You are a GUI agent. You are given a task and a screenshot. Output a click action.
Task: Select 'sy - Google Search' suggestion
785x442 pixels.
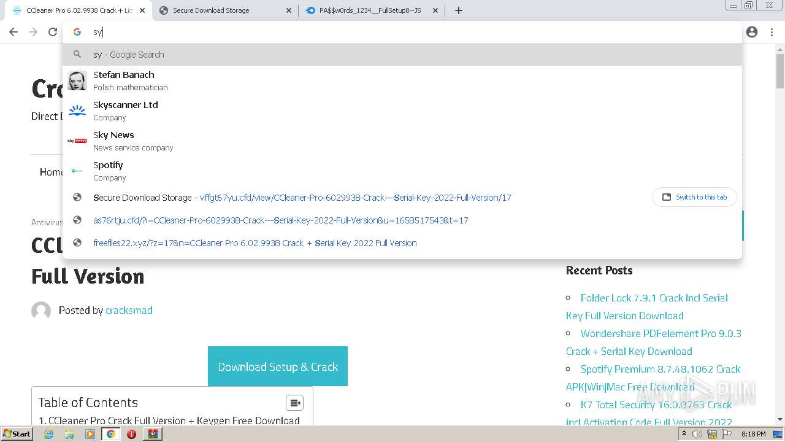coord(402,55)
